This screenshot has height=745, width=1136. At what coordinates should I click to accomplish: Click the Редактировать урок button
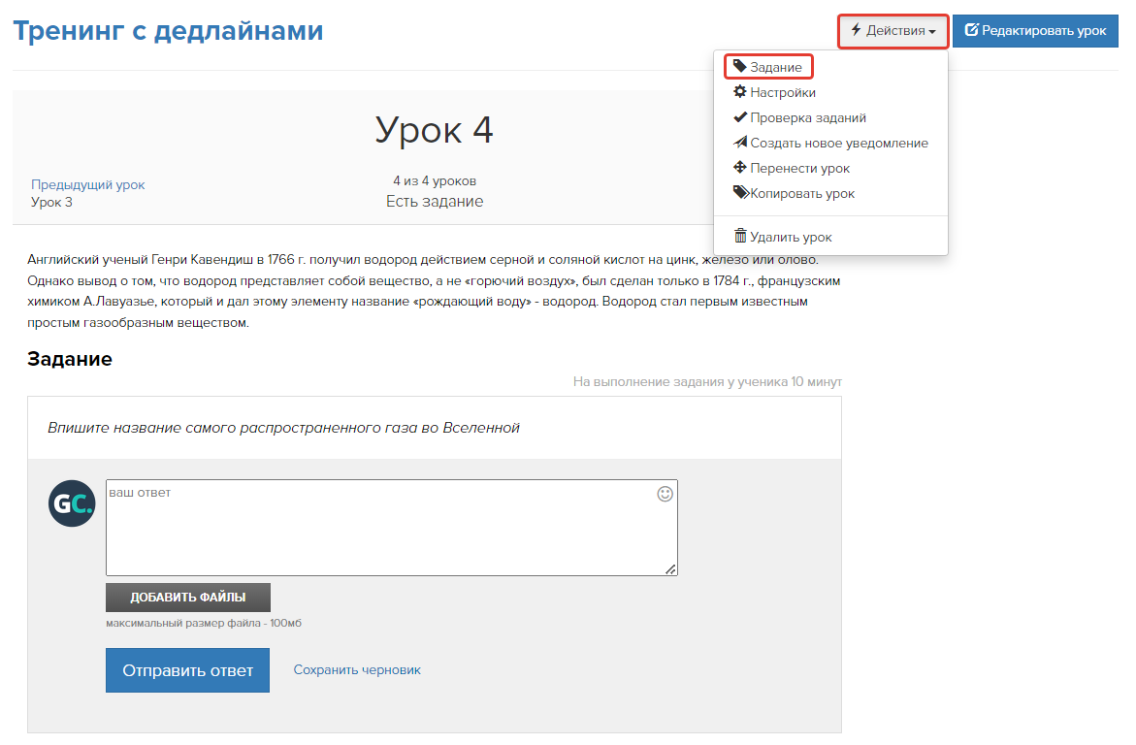click(1035, 31)
